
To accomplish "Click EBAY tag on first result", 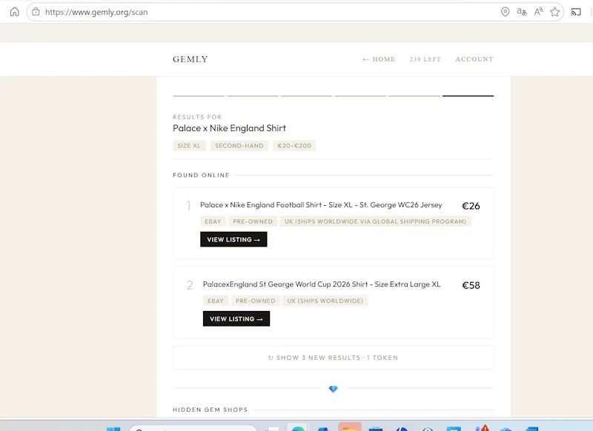I will 213,221.
